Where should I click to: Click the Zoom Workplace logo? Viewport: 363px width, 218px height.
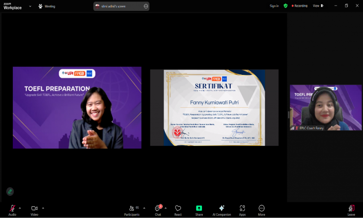point(12,6)
